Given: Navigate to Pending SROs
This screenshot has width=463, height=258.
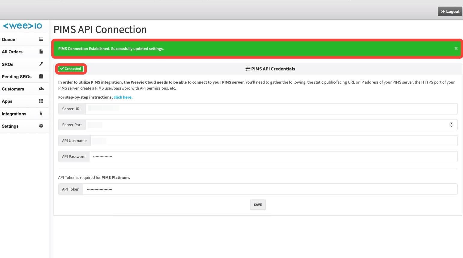Looking at the screenshot, I should [24, 76].
